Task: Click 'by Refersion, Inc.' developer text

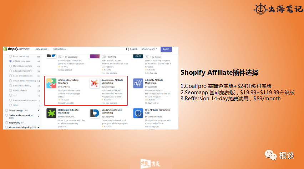Action: point(67,117)
